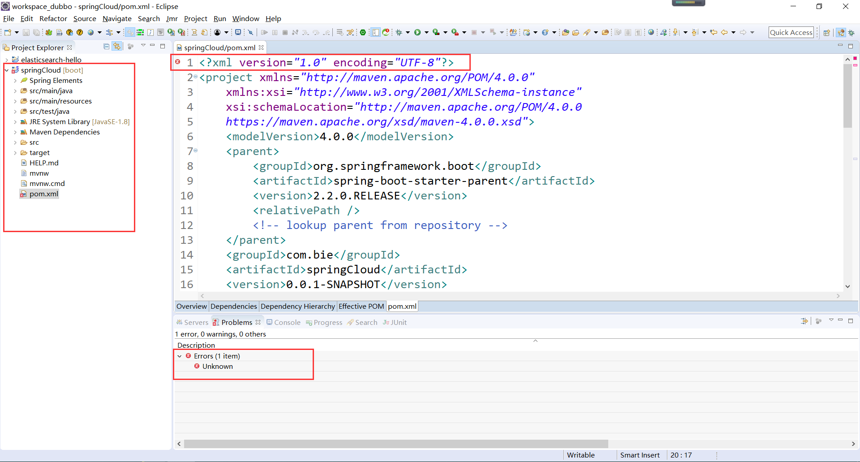Click the Save All toolbar icon
Viewport: 860px width, 462px height.
click(x=36, y=32)
